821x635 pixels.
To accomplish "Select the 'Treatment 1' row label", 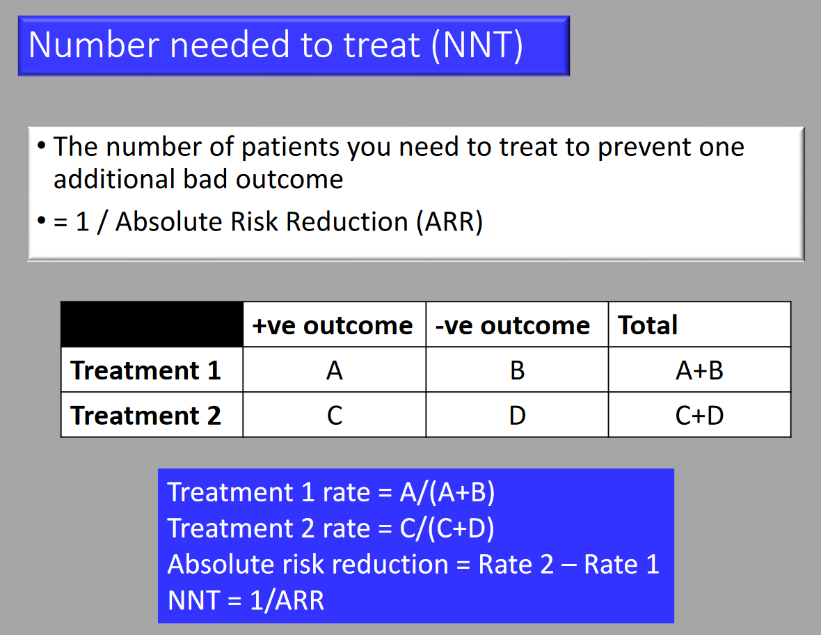I will (x=152, y=369).
